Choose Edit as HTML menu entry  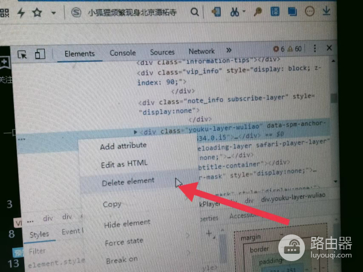123,164
